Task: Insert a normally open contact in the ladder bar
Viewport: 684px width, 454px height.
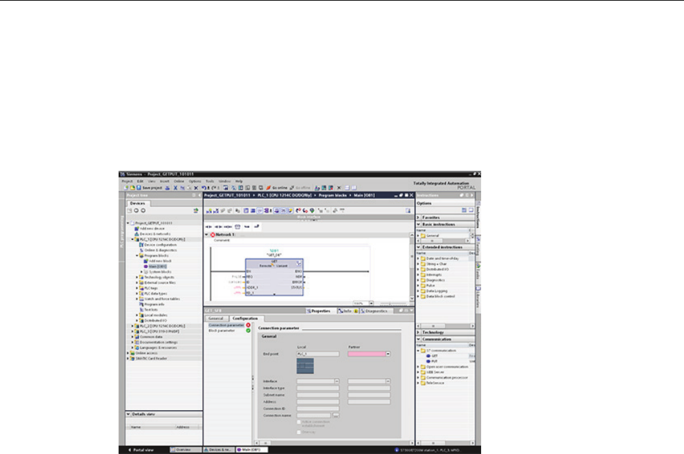Action: 208,226
